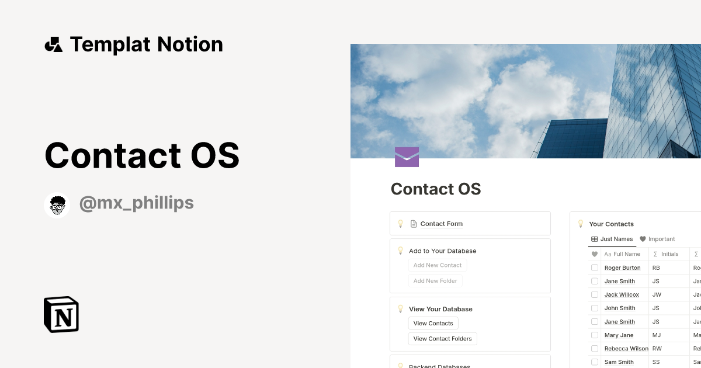The height and width of the screenshot is (368, 701).
Task: Click the Notion logo above the template title
Action: click(x=61, y=314)
